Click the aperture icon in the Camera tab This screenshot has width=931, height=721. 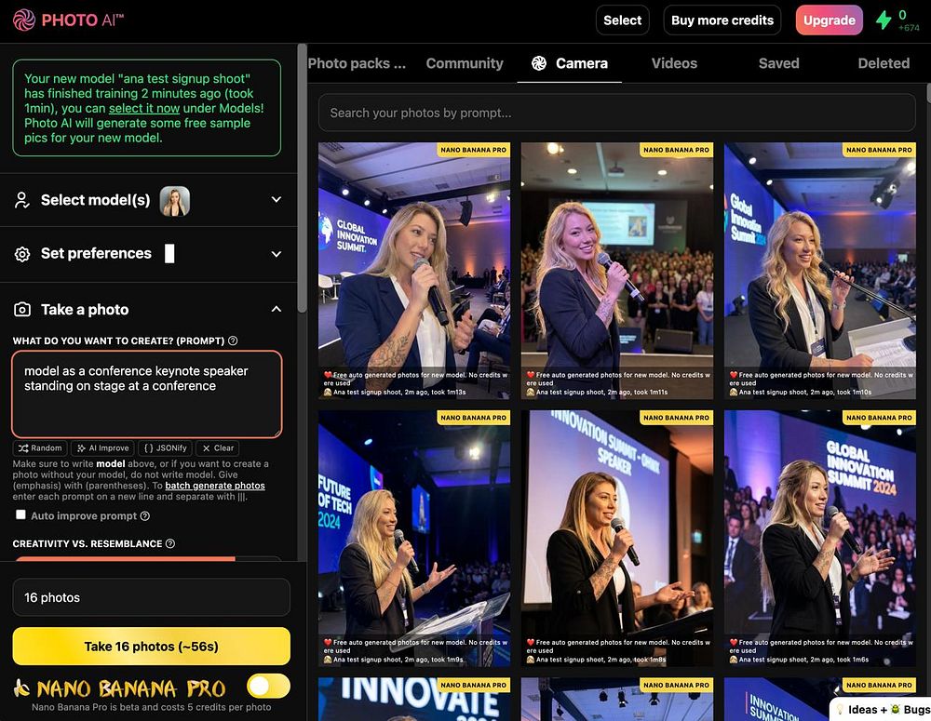point(538,63)
